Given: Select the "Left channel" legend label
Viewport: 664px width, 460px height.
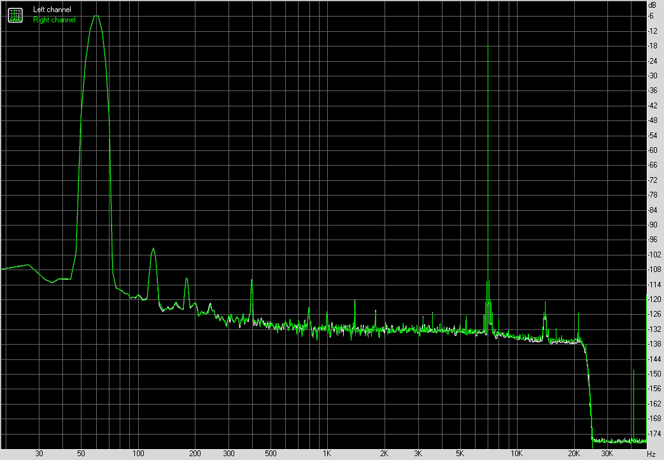Looking at the screenshot, I should [x=52, y=10].
